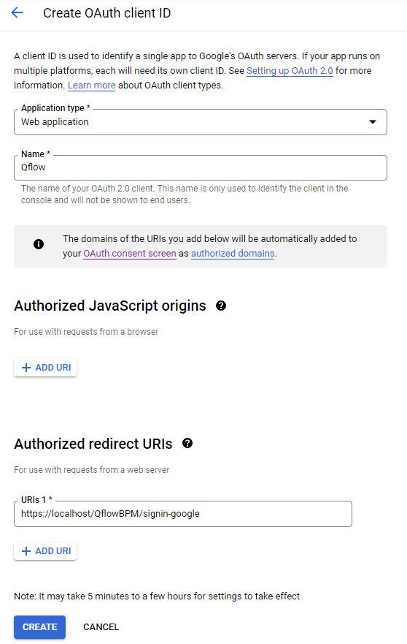Open the Setting up OAuth 2.0 link
Viewport: 407px width, 644px height.
[x=290, y=71]
